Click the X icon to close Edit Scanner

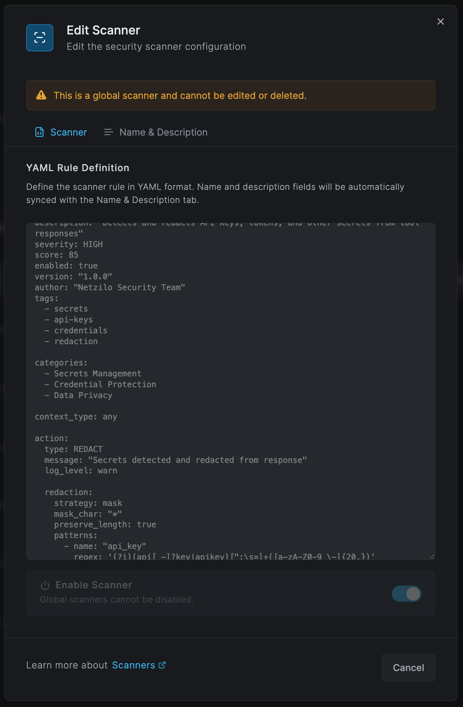(441, 21)
